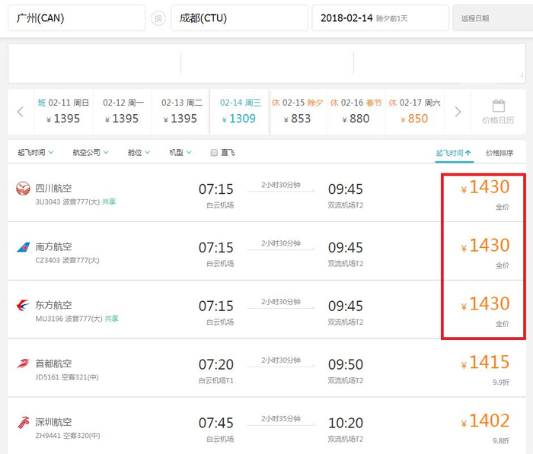Click the China Southern Airlines logo

[23, 247]
